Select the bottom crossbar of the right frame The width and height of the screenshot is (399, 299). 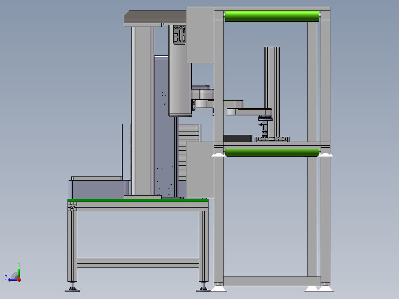tap(272, 281)
